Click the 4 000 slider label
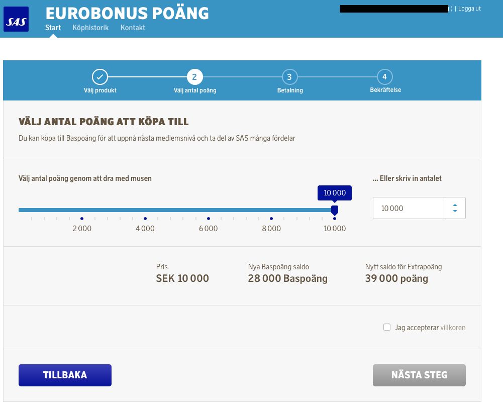Viewport: 503px width, 415px height. point(145,228)
